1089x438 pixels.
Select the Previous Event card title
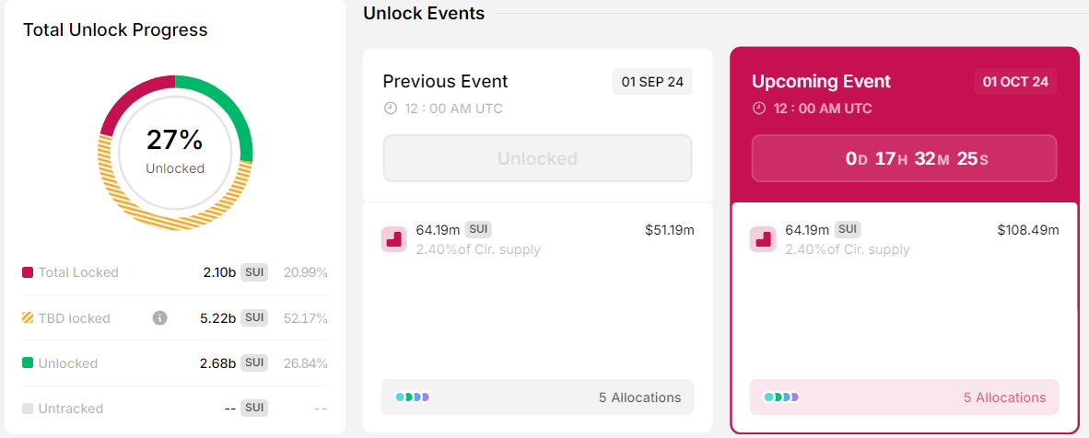coord(445,82)
